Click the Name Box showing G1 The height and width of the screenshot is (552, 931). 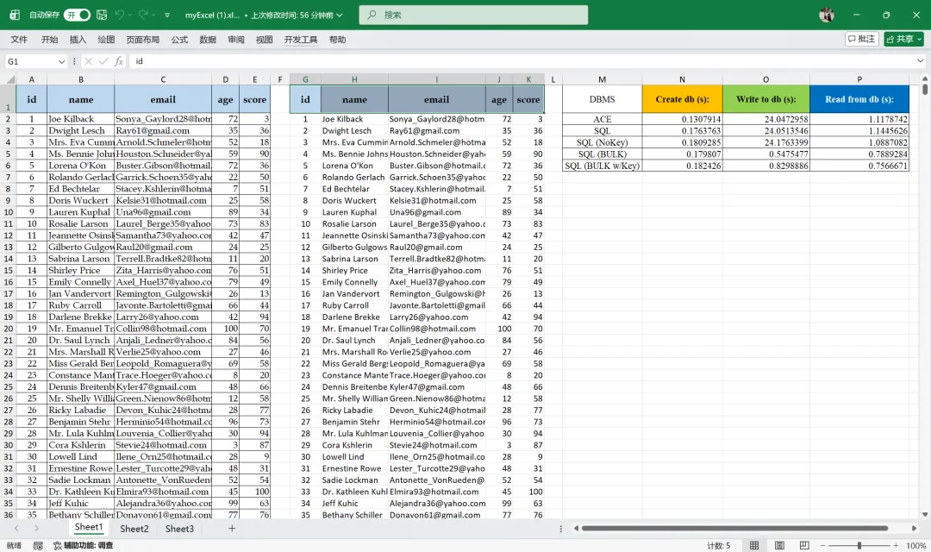click(31, 61)
